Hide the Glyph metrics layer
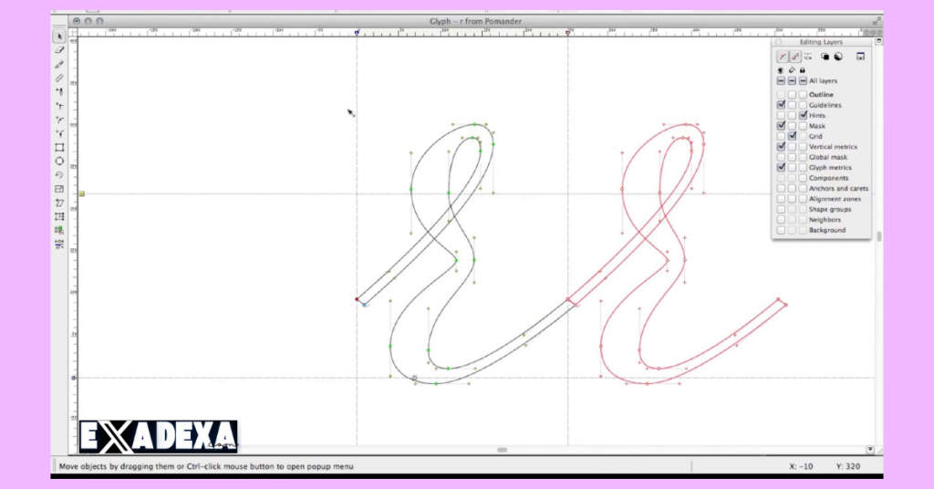934x489 pixels. [781, 167]
